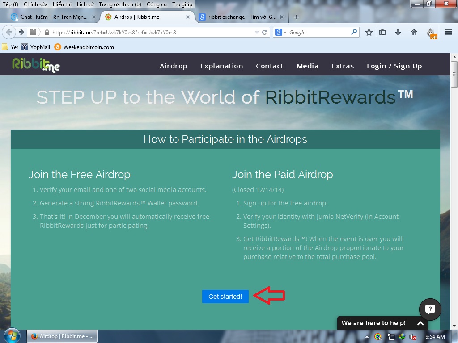The height and width of the screenshot is (343, 458).
Task: Open the downloads arrow icon
Action: tap(398, 32)
